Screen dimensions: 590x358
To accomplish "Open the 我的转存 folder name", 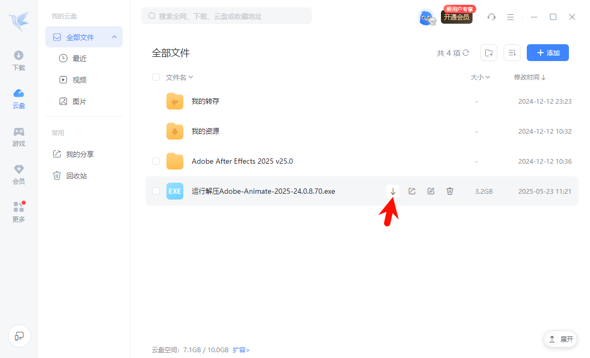I will pos(205,101).
